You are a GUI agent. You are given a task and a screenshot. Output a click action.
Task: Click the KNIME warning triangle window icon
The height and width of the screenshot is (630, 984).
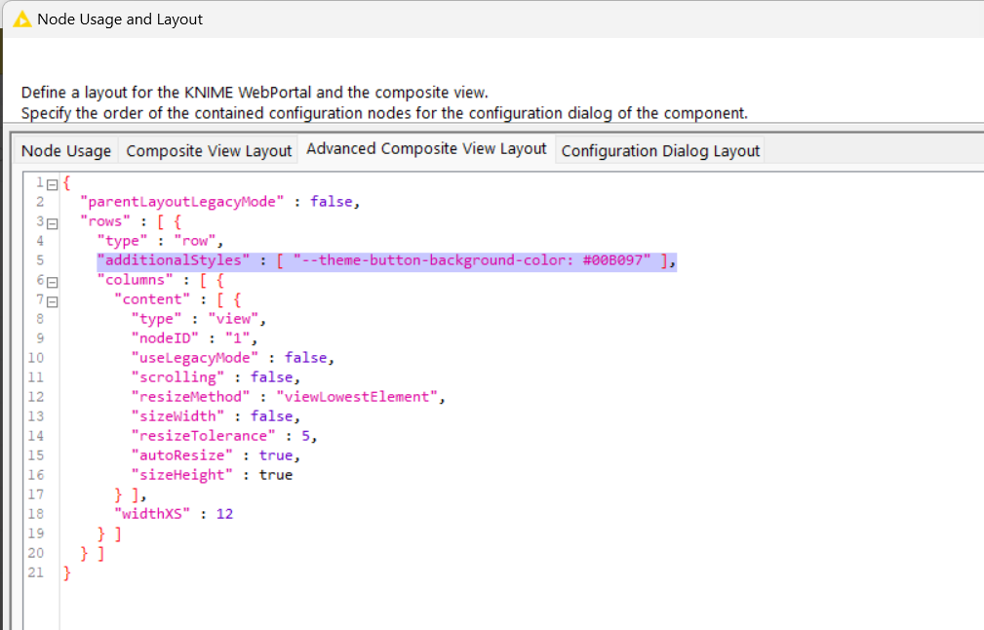point(22,20)
